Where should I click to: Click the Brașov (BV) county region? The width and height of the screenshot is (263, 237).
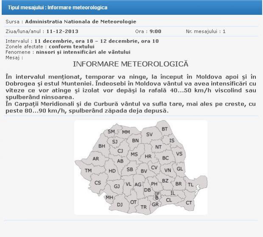(143, 171)
